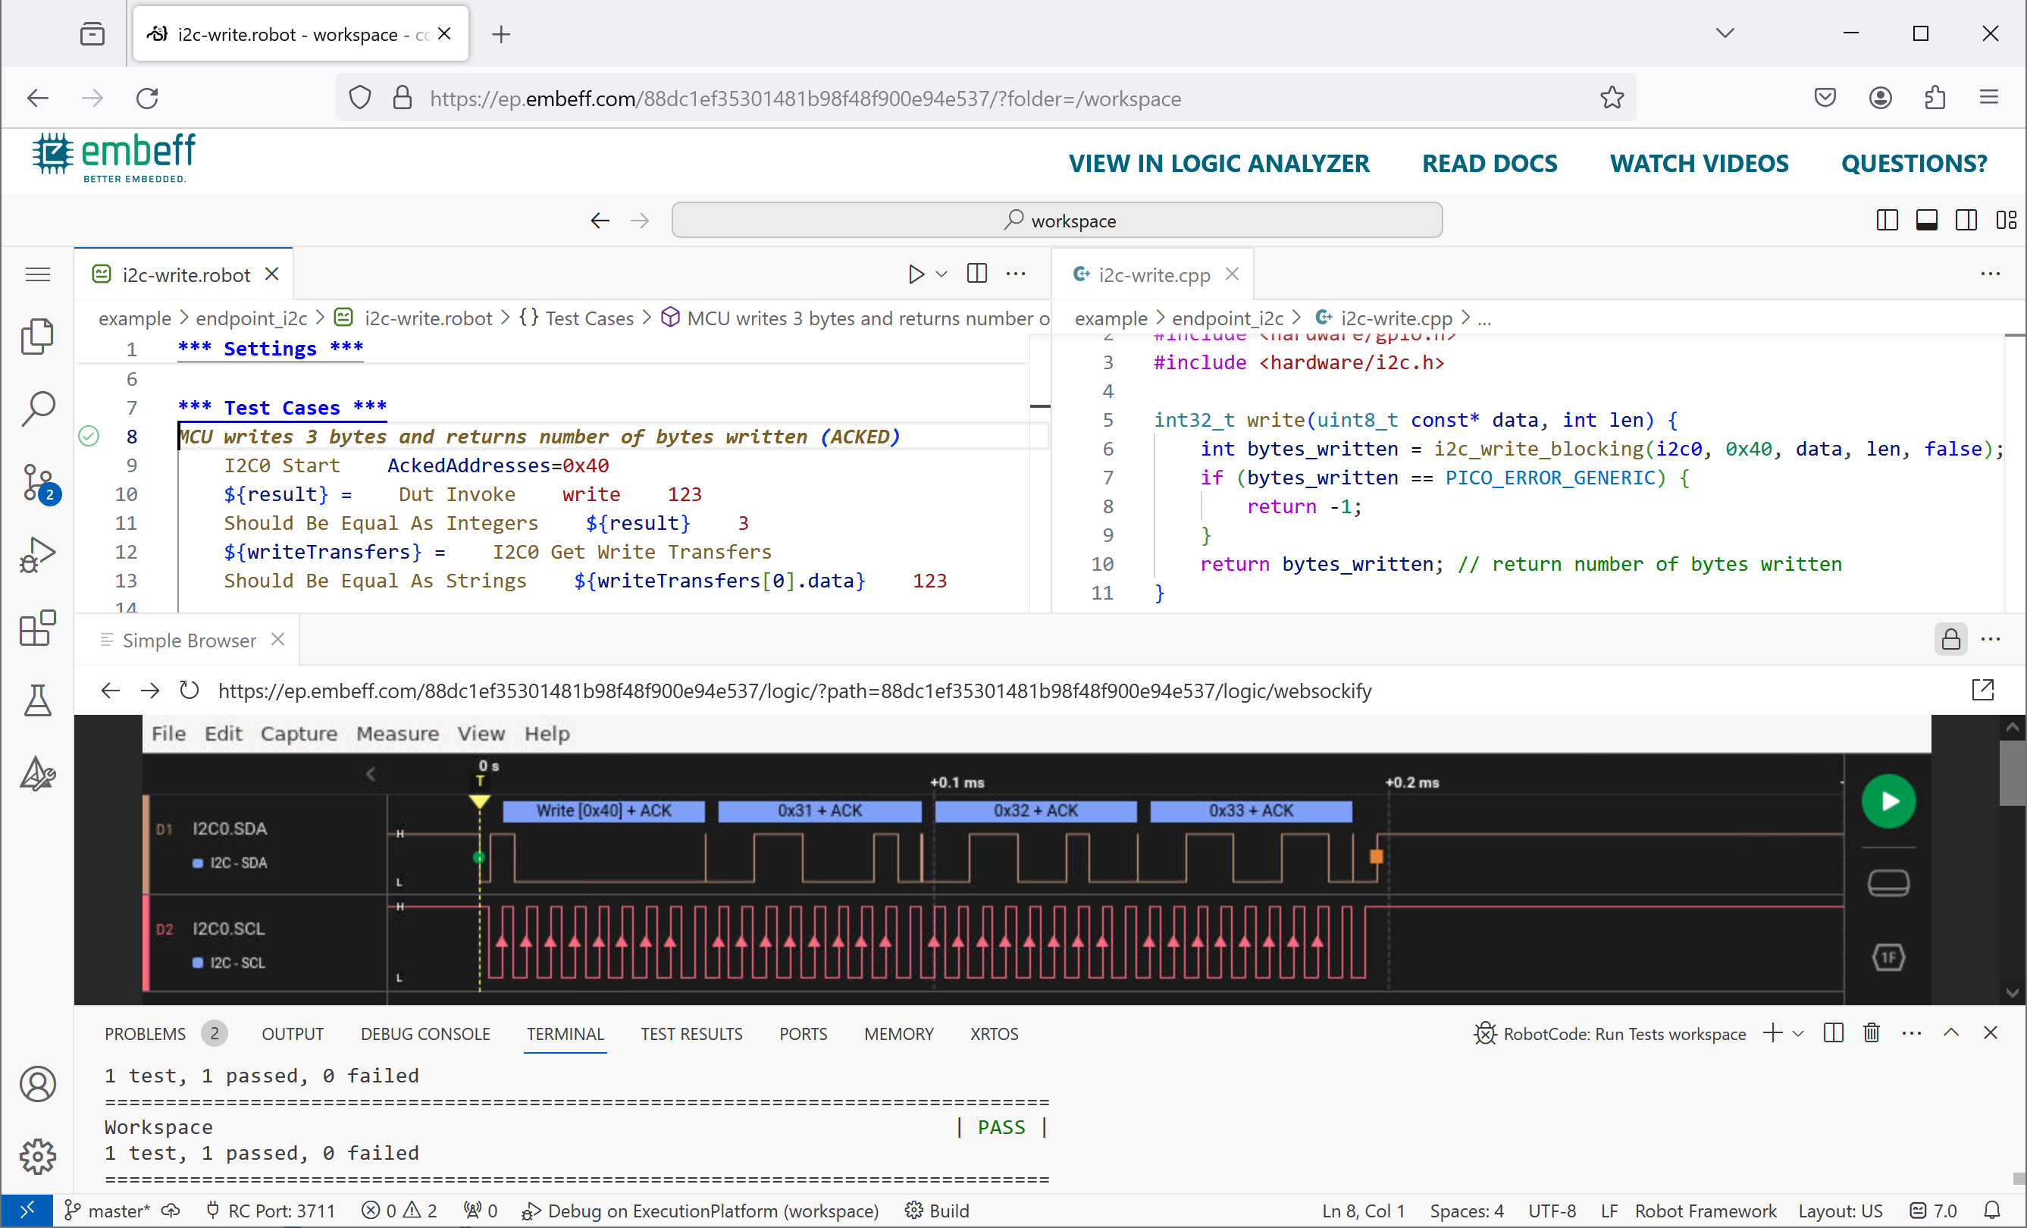Open the browser tab list chevron
Viewport: 2027px width, 1228px height.
tap(1725, 33)
